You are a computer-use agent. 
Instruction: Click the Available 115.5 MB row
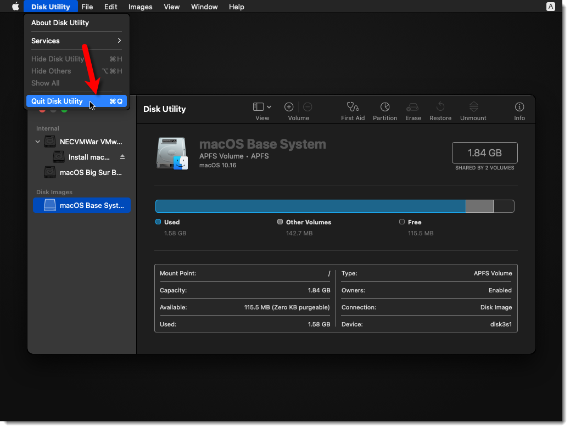click(x=245, y=307)
